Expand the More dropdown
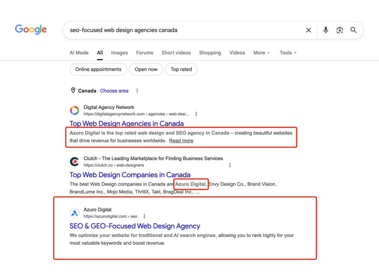Screen dimensions: 379x275 262,52
